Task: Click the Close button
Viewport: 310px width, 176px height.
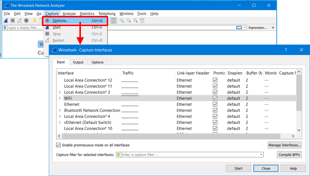Action: tap(266, 168)
